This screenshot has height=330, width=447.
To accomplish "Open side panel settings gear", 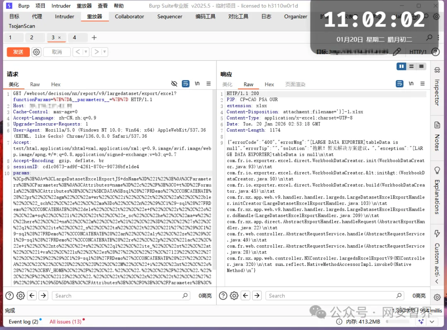I will pos(437,297).
